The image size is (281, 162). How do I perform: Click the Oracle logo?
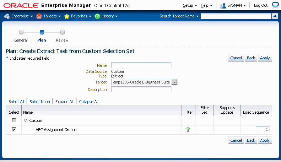coord(21,5)
